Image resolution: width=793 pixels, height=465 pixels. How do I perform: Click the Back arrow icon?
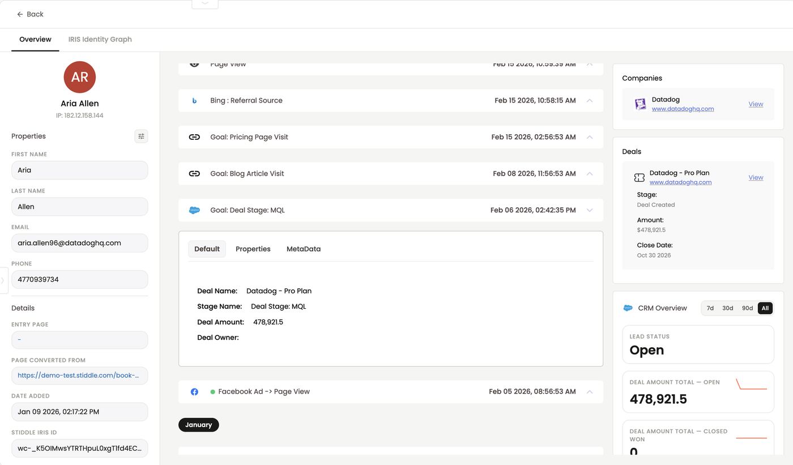pos(20,14)
